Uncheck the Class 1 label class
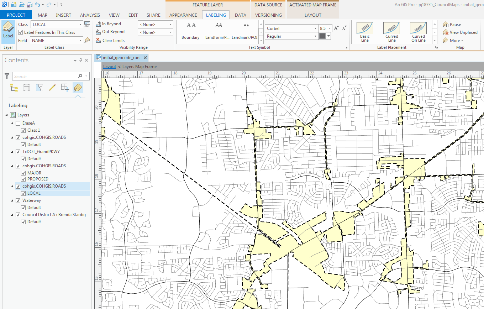Screen dimensions: 484x309 [x=23, y=130]
